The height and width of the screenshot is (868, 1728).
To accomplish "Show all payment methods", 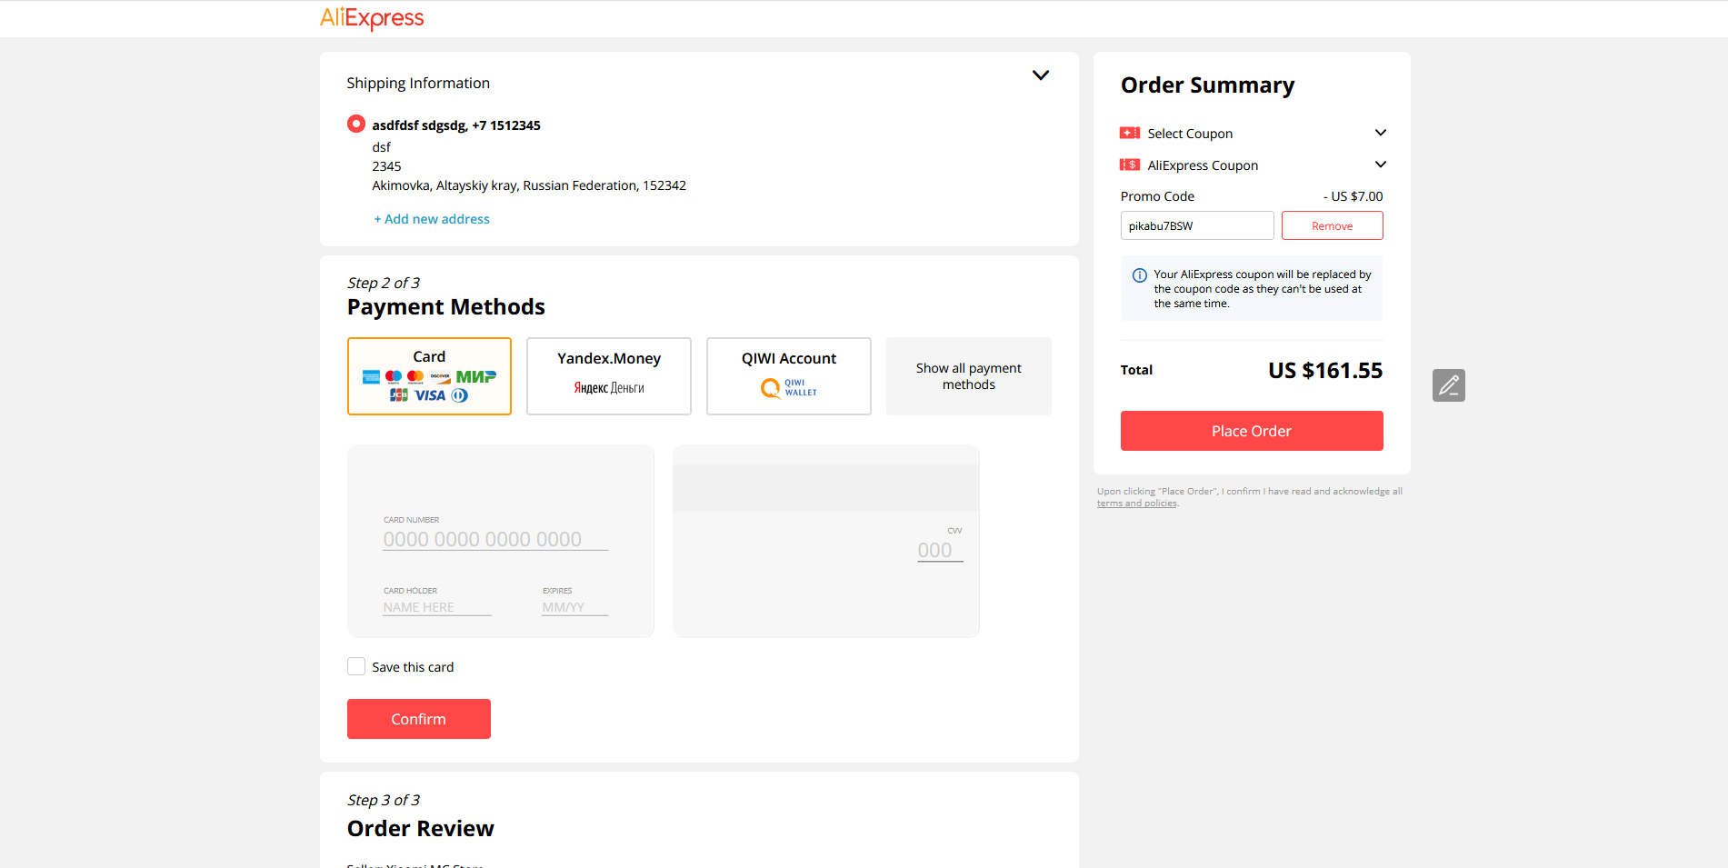I will [969, 376].
